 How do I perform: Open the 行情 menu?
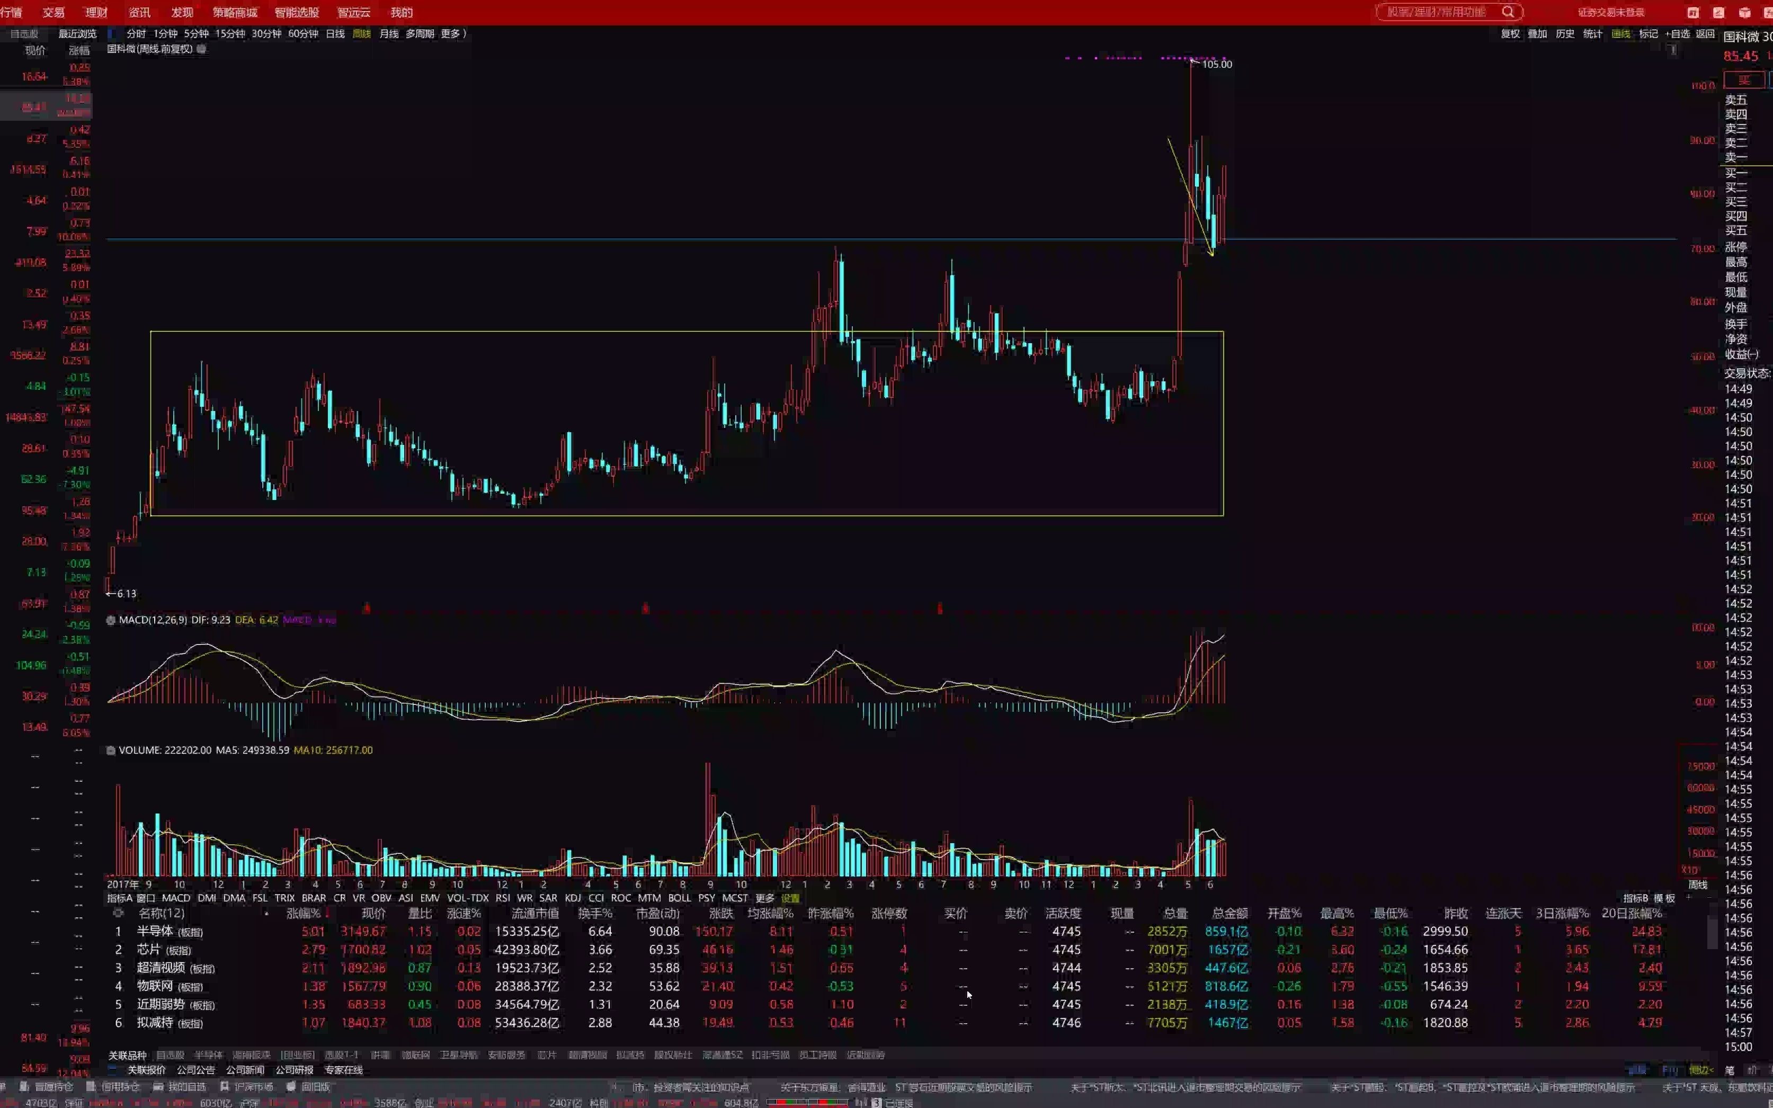click(x=11, y=13)
